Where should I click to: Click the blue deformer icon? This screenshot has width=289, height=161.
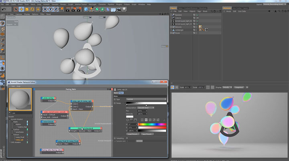108,9
